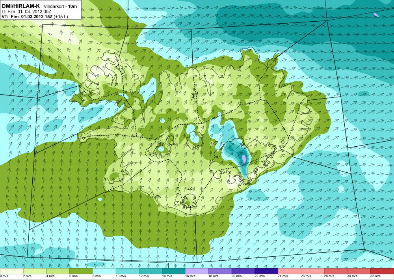Click the dark blue 22–24 m/s legend swatch
This screenshot has width=394, height=280.
point(266,271)
